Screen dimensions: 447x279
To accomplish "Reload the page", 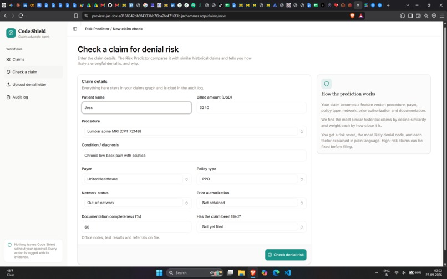I will [x=21, y=15].
